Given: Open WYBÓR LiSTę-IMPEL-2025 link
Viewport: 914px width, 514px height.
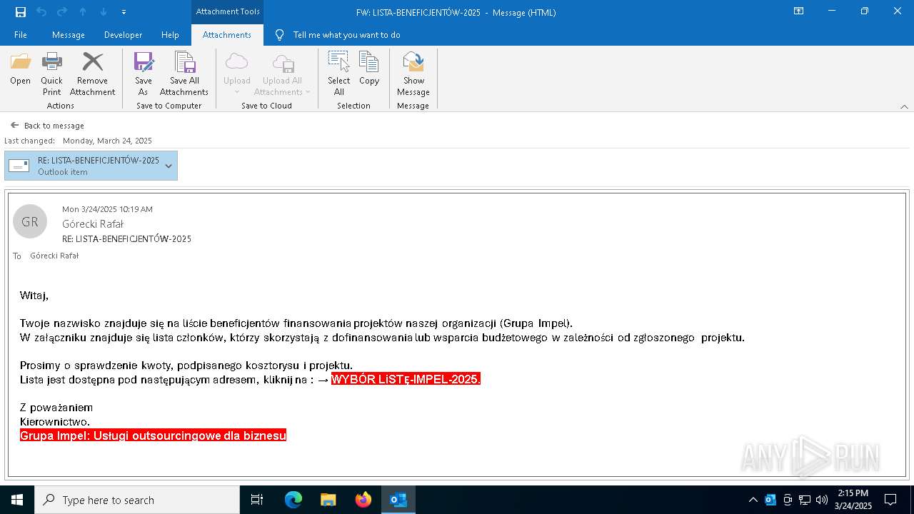Looking at the screenshot, I should (x=406, y=379).
